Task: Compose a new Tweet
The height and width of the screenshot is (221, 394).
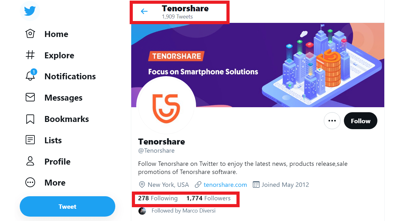Action: [67, 206]
